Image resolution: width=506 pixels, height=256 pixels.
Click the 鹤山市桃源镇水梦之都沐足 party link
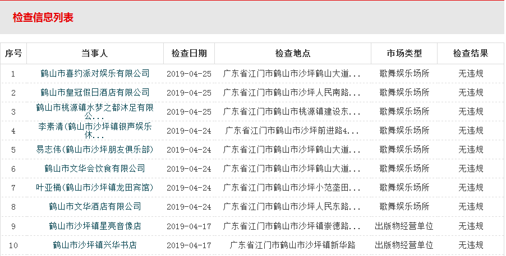tap(95, 111)
